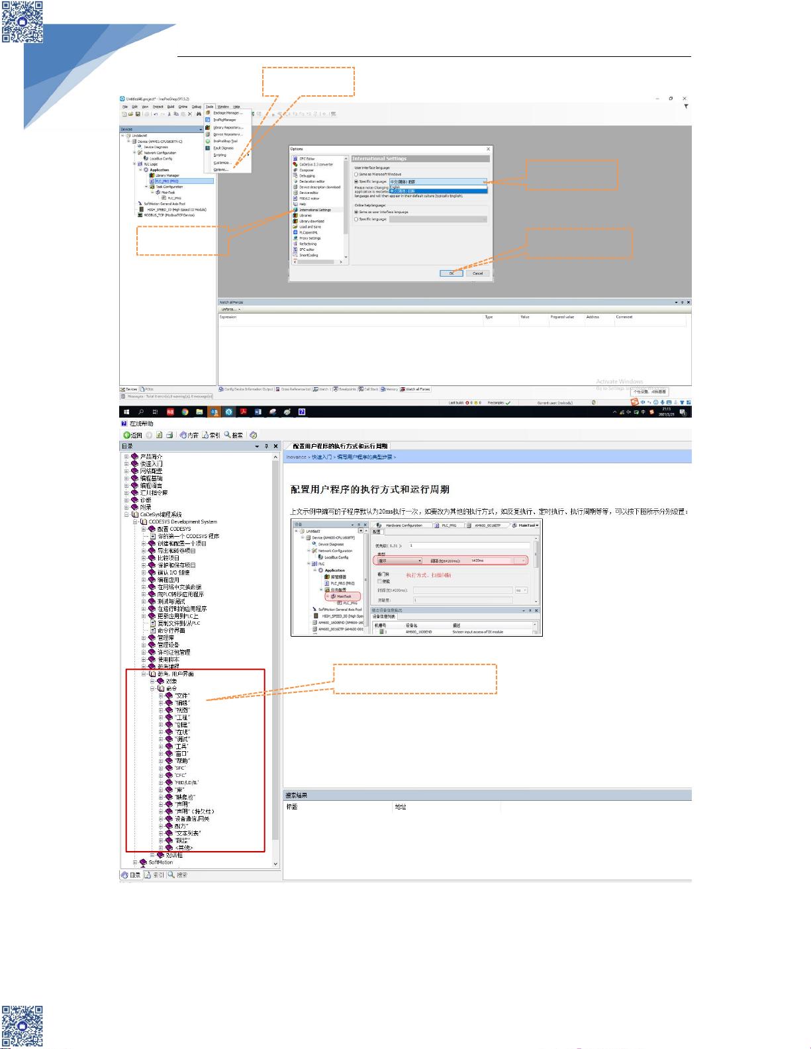The height and width of the screenshot is (1049, 811).
Task: Open the 索引 index icon in help toolbar
Action: point(206,435)
